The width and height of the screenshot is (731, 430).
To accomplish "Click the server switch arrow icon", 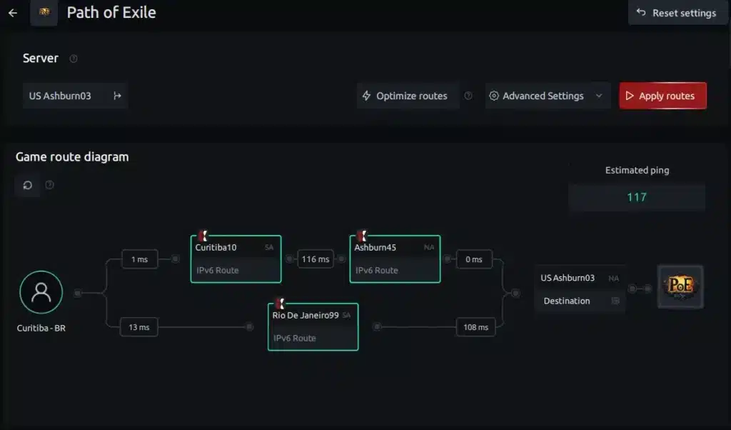I will (118, 96).
